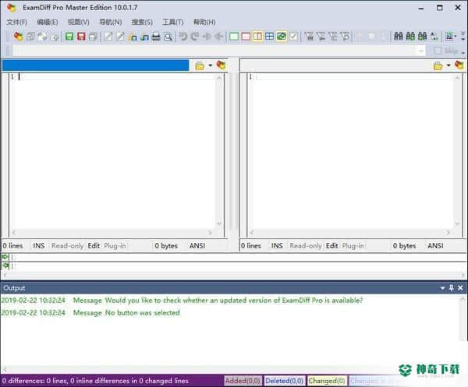The width and height of the screenshot is (468, 387).
Task: Click the Save both files icon
Action: (x=93, y=37)
